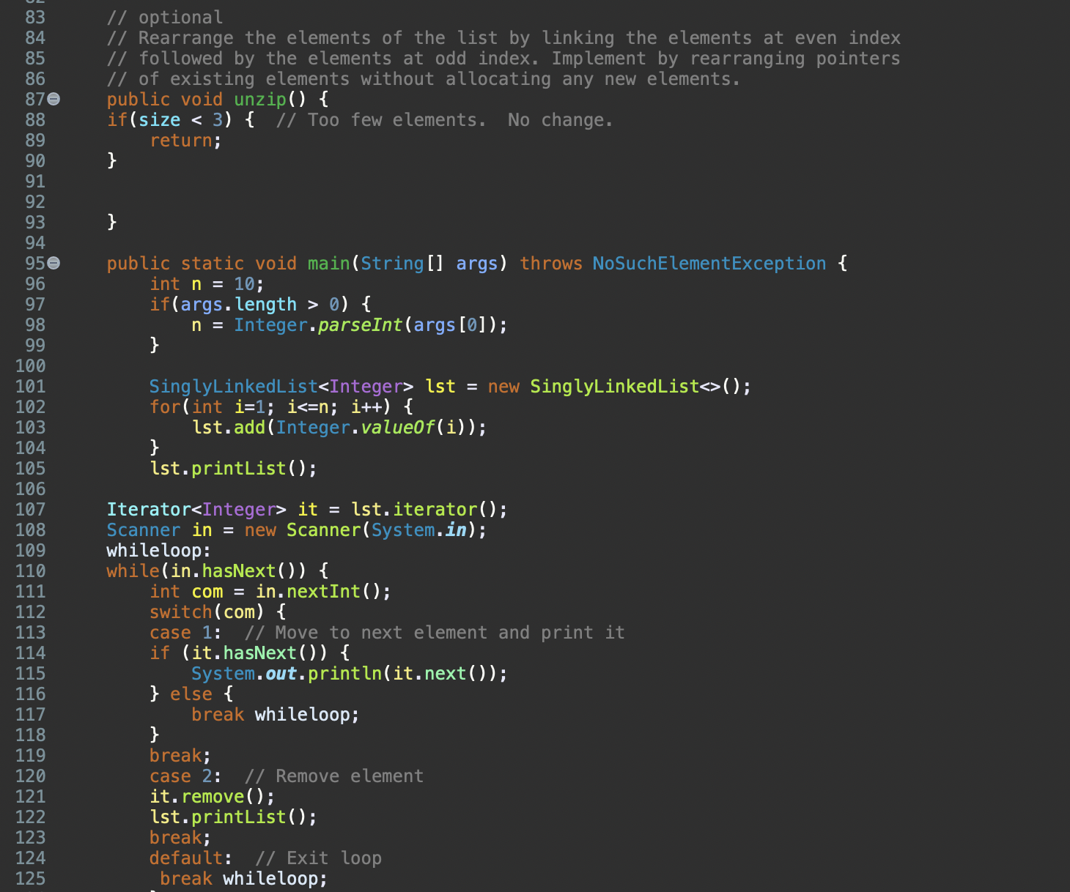Click the Remove element comment
Viewport: 1070px width, 892px height.
[x=335, y=776]
